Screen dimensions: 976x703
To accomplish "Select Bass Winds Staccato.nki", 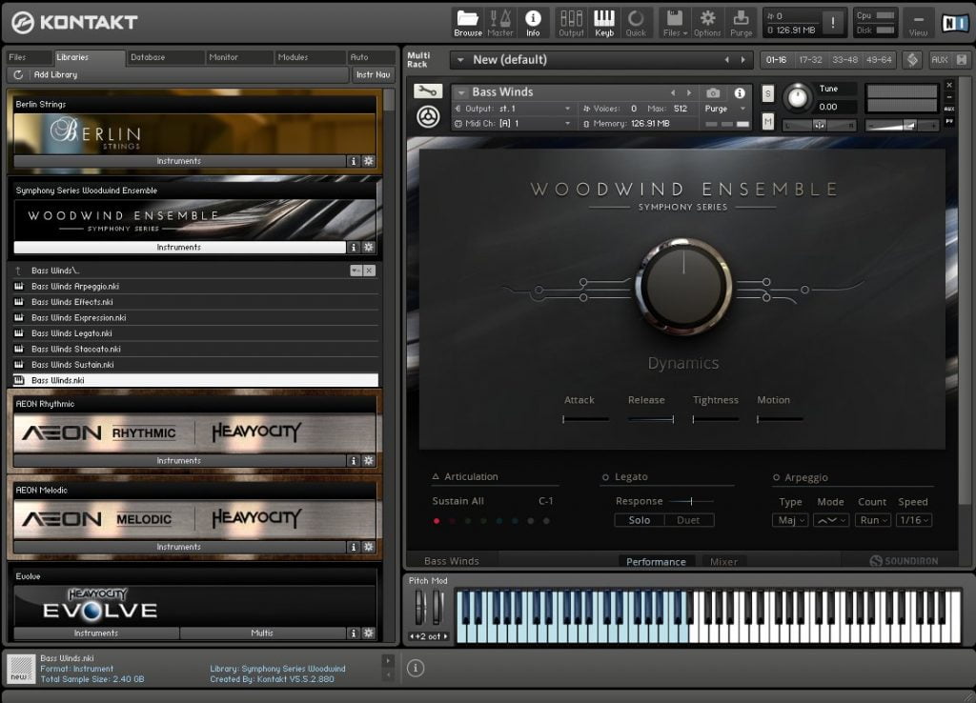I will pos(194,349).
